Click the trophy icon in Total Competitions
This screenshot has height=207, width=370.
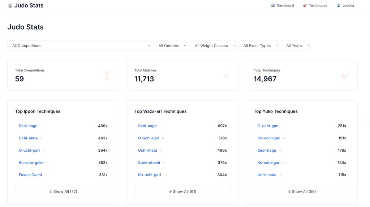tap(107, 75)
